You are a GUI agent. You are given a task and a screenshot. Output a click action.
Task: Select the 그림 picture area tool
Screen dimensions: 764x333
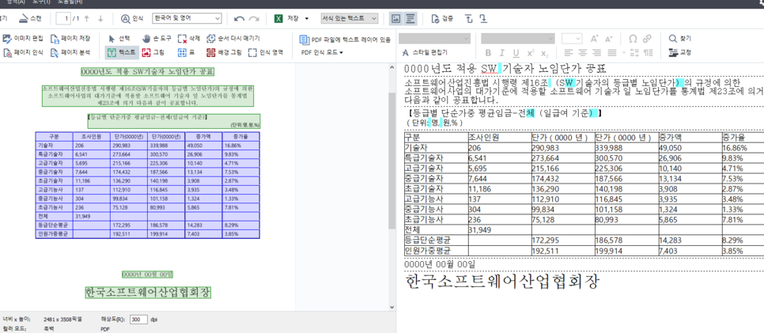click(x=153, y=52)
